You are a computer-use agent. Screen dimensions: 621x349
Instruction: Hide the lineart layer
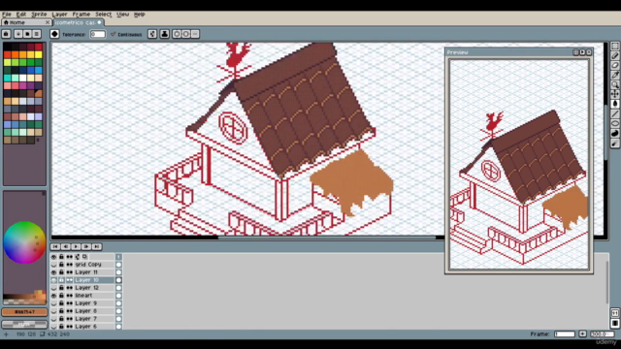click(x=53, y=296)
